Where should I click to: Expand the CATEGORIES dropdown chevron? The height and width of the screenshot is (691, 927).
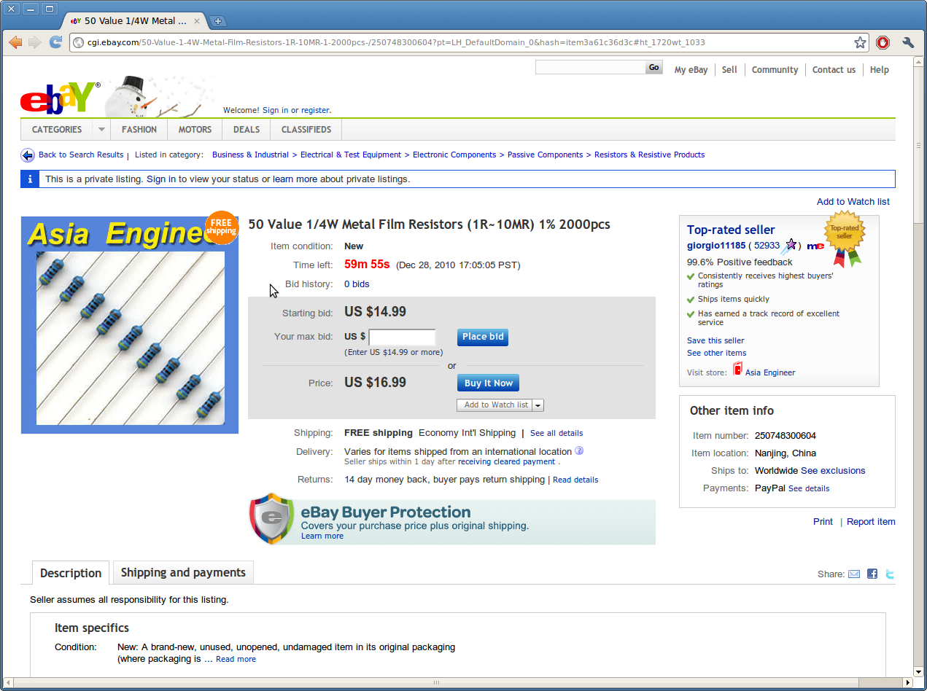(100, 129)
